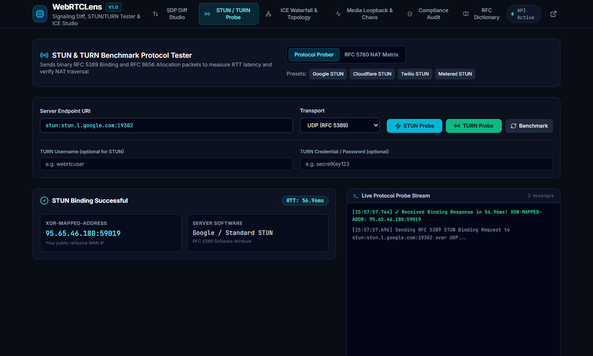Click the WebRTCLens chip logo icon
The image size is (593, 356).
(40, 14)
